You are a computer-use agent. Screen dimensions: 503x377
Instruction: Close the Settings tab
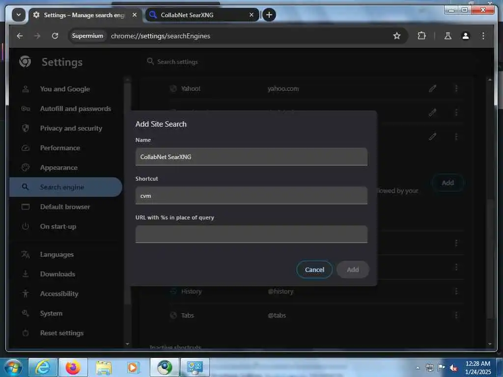point(135,15)
